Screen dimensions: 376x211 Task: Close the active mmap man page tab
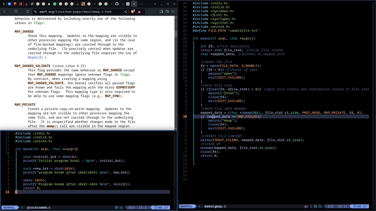tap(134, 4)
